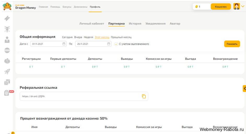
Task: Open the ticket icon in the sidebar
Action: 7,18
